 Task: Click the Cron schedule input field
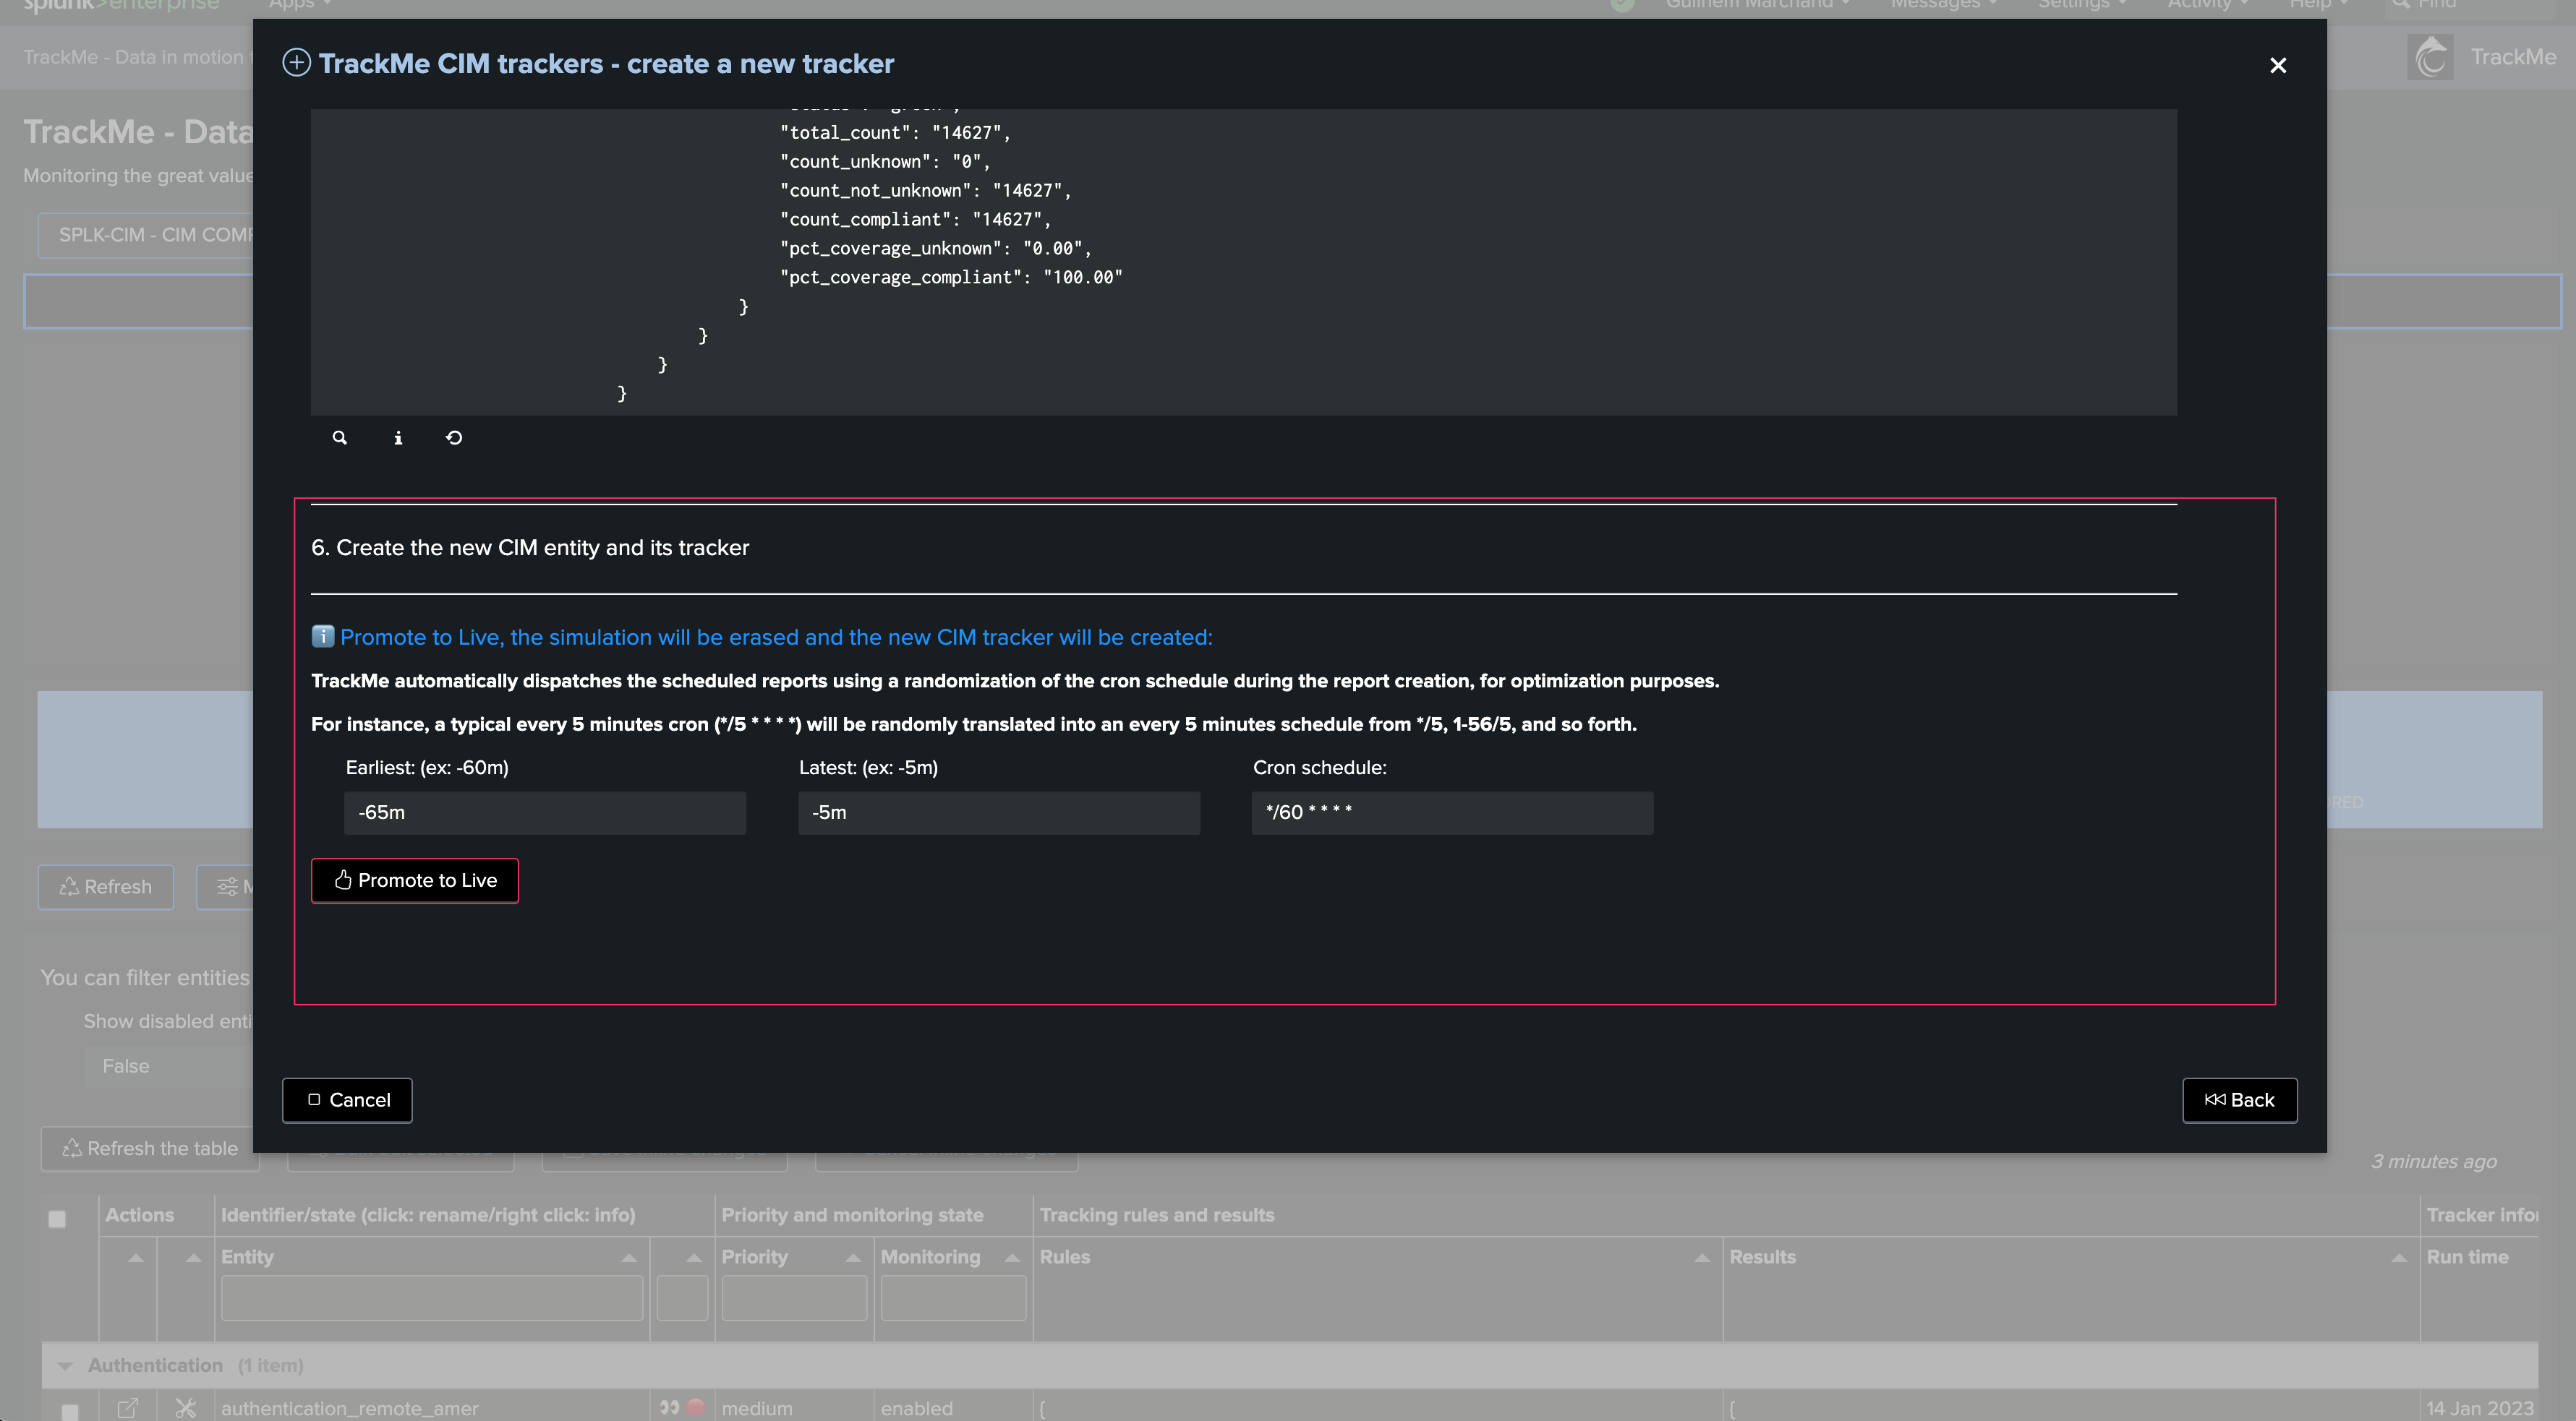[1452, 812]
